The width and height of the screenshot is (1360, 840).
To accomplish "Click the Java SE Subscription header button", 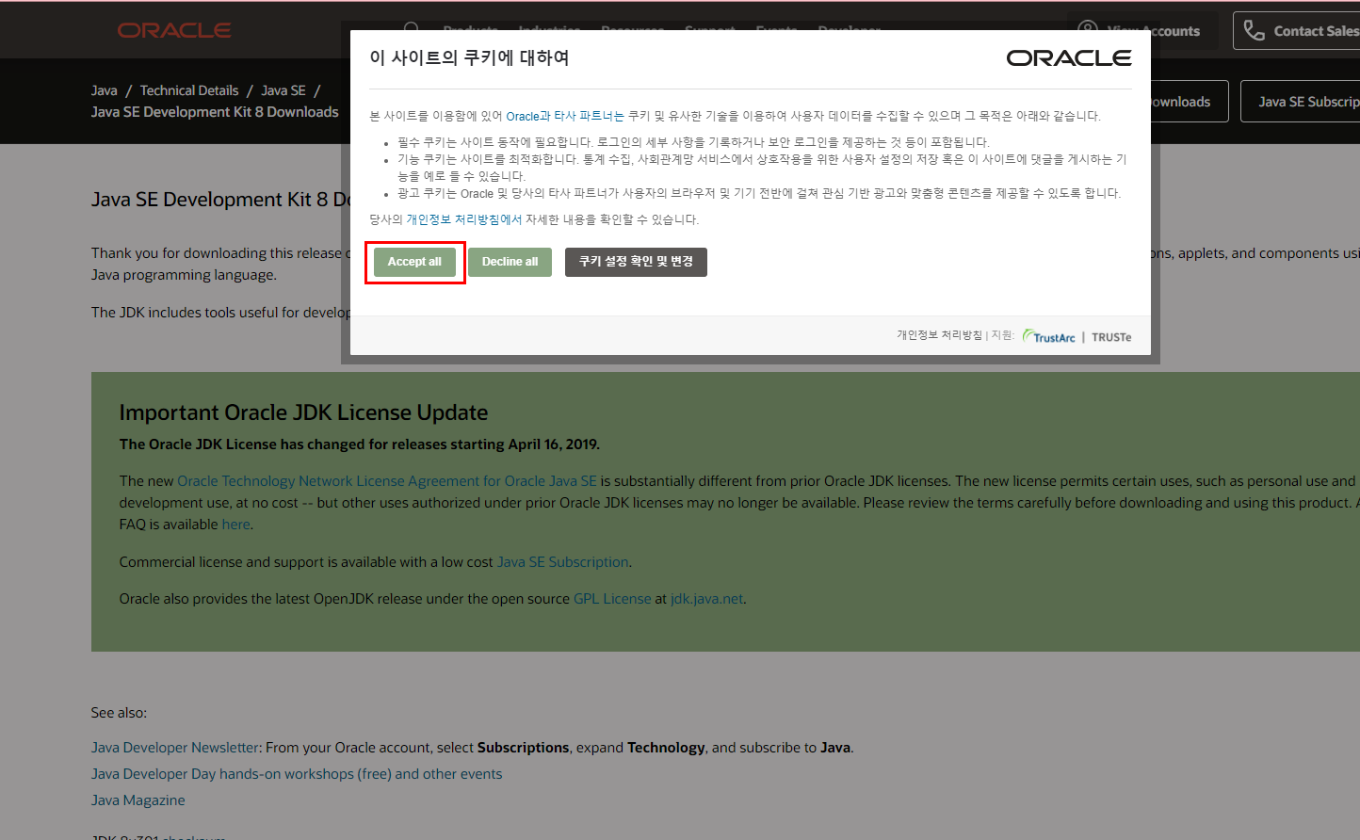I will coord(1301,102).
